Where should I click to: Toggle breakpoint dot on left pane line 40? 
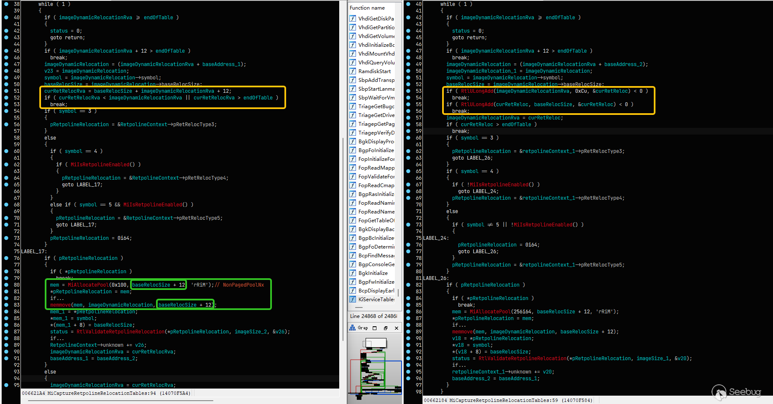(6, 18)
